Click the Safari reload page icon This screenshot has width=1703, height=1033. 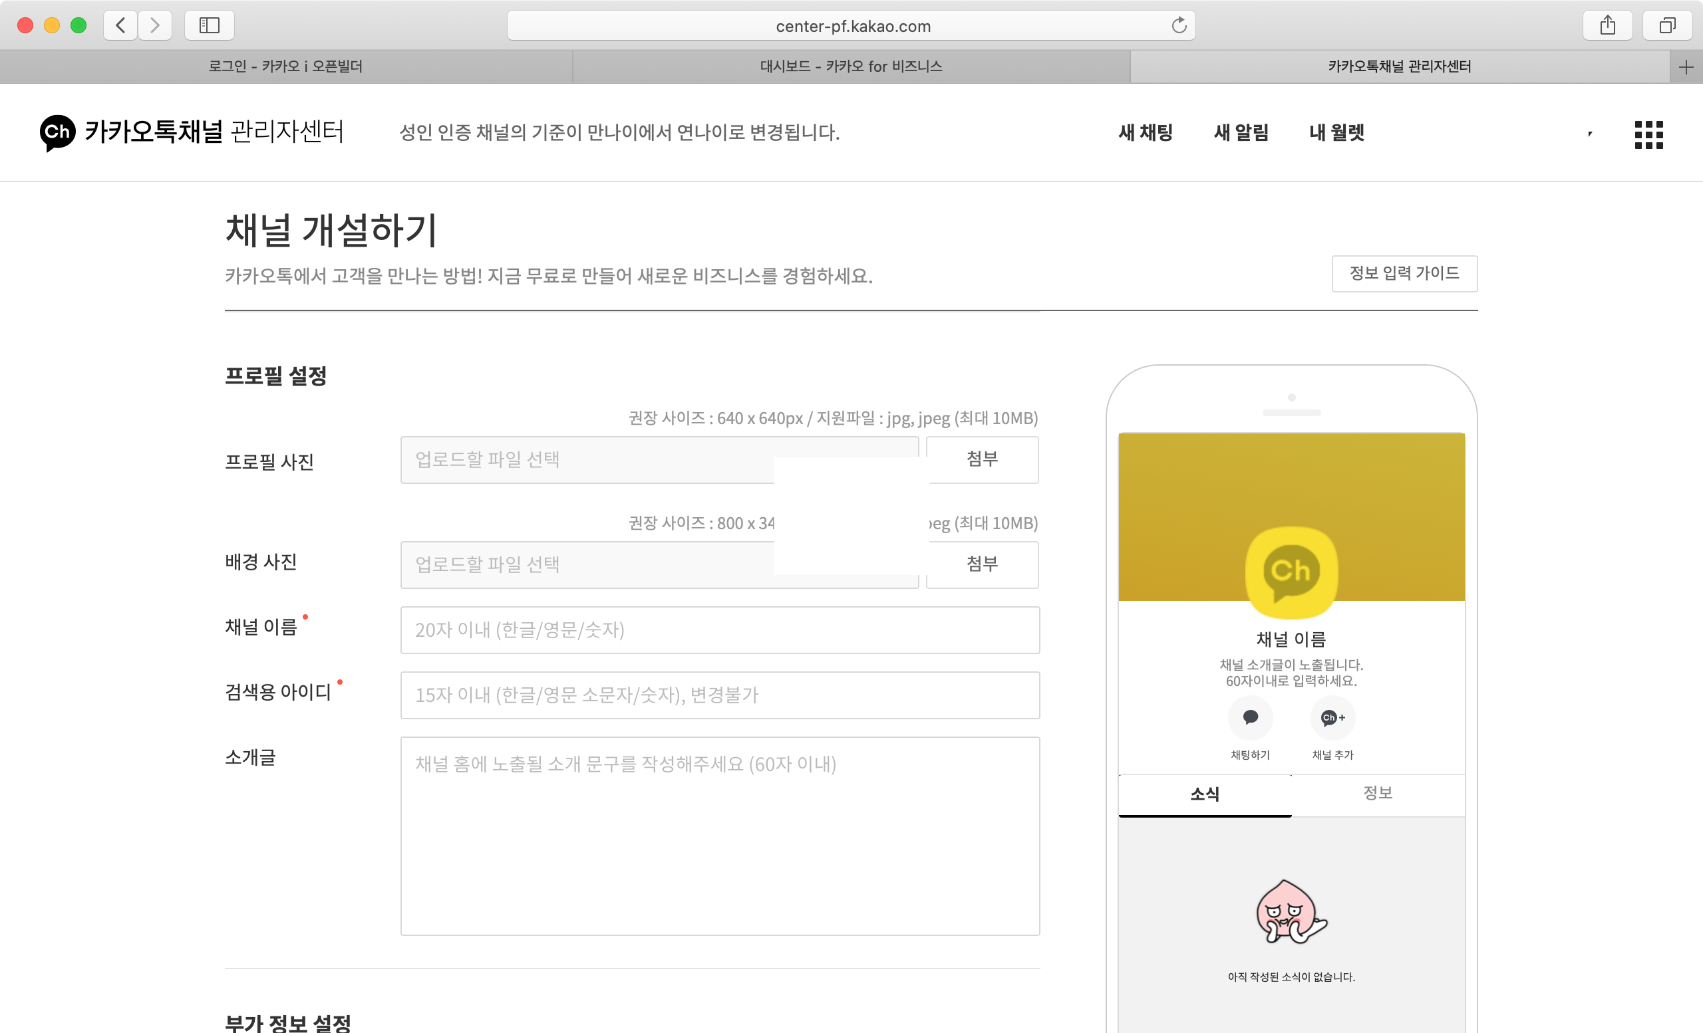tap(1178, 25)
